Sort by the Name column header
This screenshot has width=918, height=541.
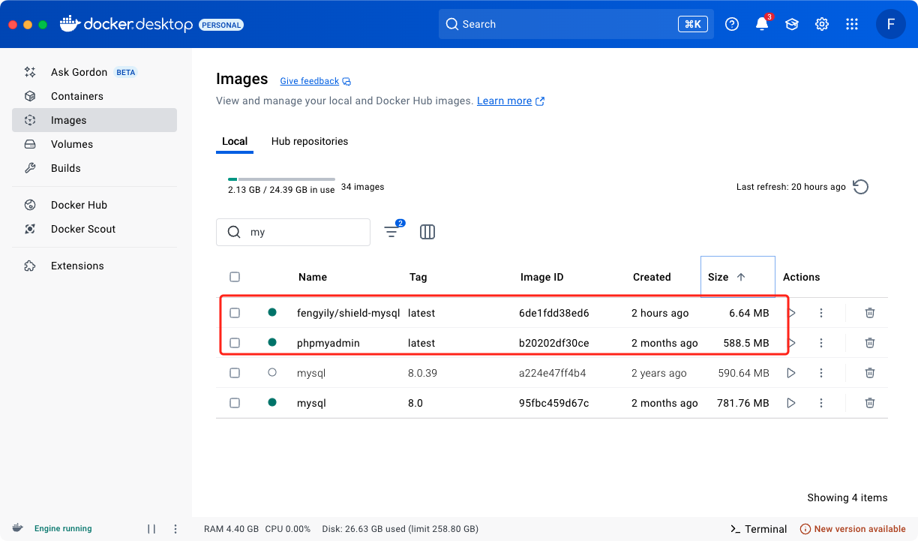[313, 277]
